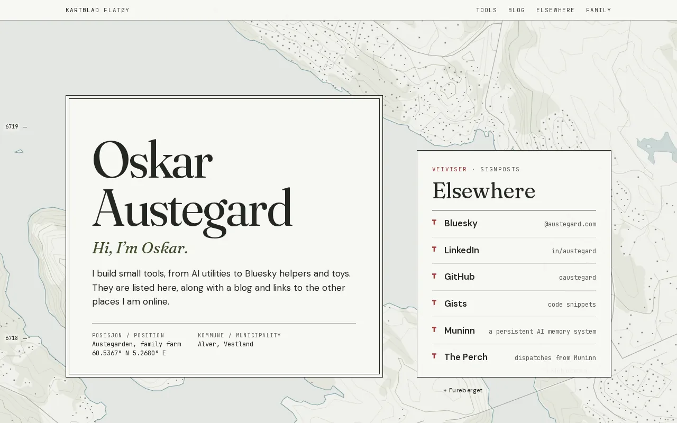Image resolution: width=677 pixels, height=423 pixels.
Task: Click the @austegard.com handle text
Action: (570, 224)
